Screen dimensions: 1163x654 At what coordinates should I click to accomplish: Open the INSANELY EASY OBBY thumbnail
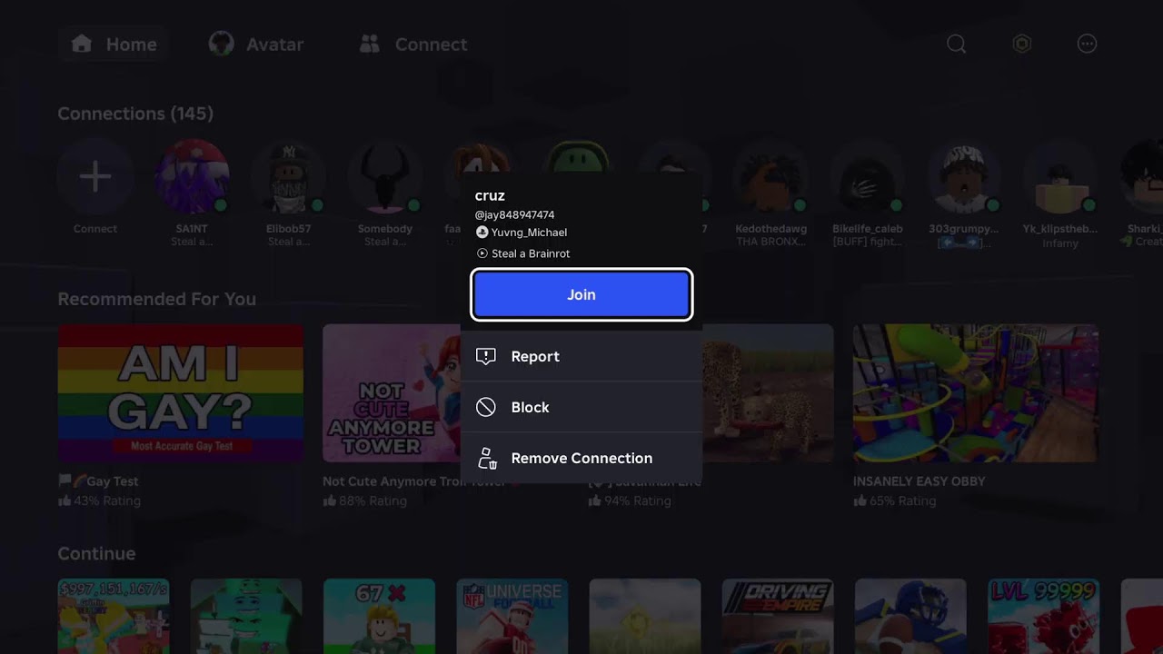coord(976,393)
